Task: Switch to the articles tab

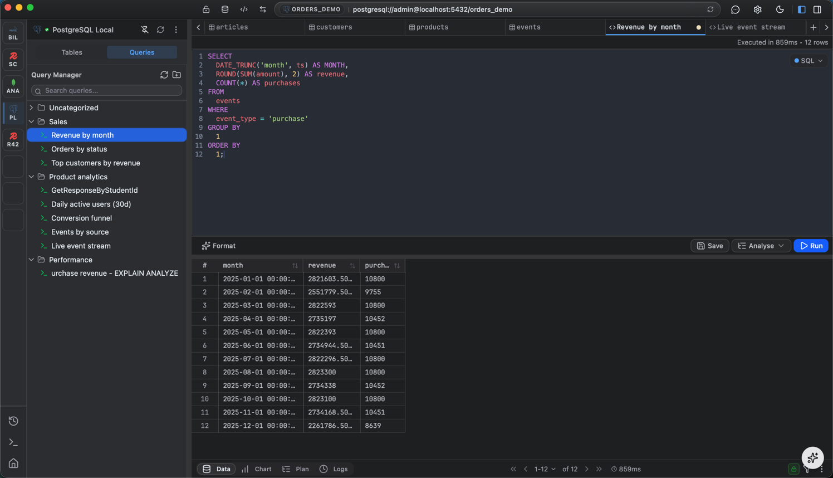Action: click(254, 27)
